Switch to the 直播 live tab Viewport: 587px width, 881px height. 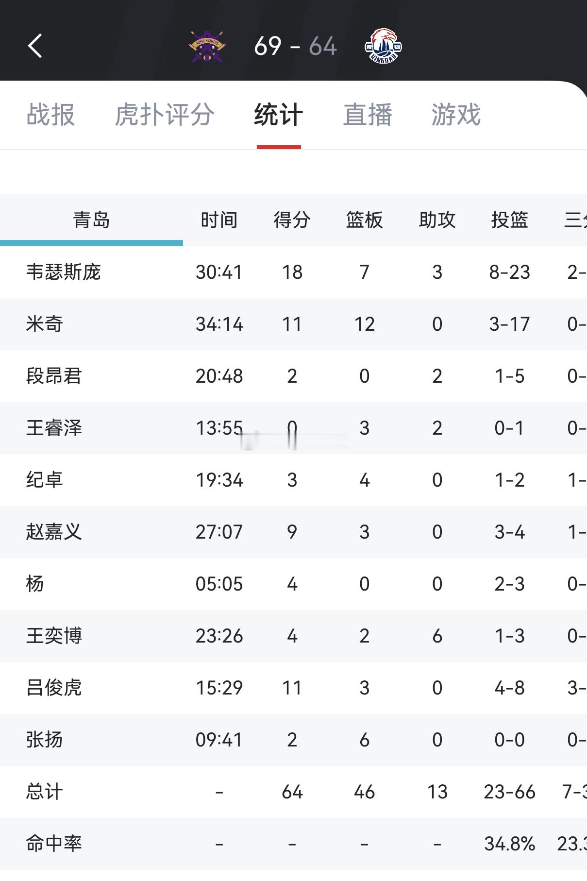[367, 114]
